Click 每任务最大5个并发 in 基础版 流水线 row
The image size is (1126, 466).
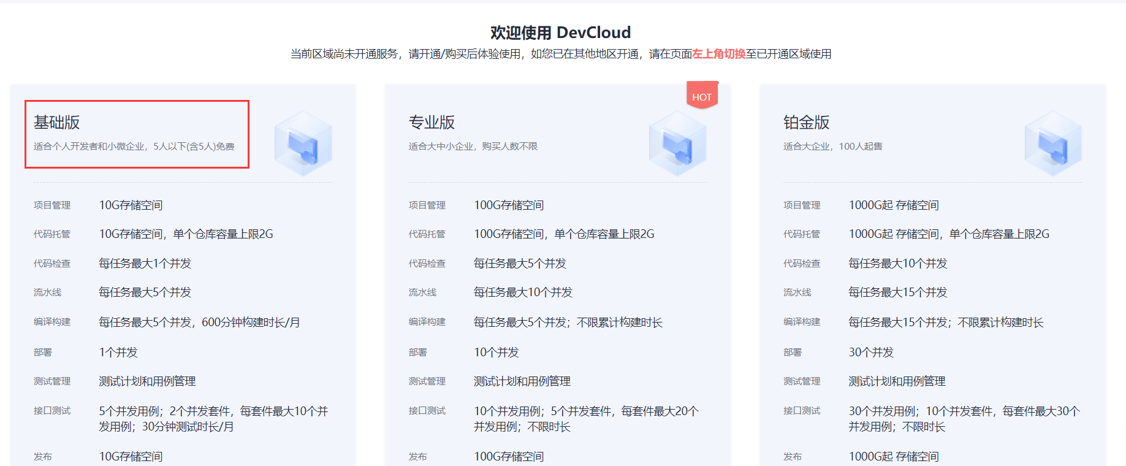click(145, 292)
